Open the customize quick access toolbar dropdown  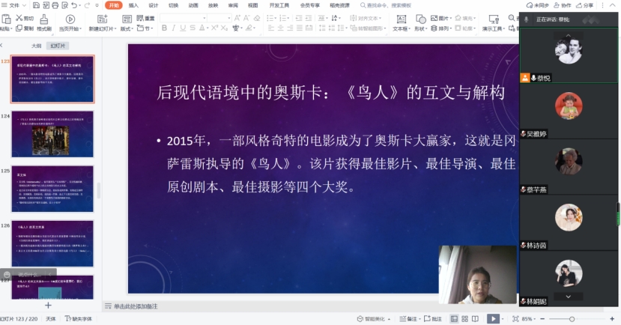[x=97, y=5]
